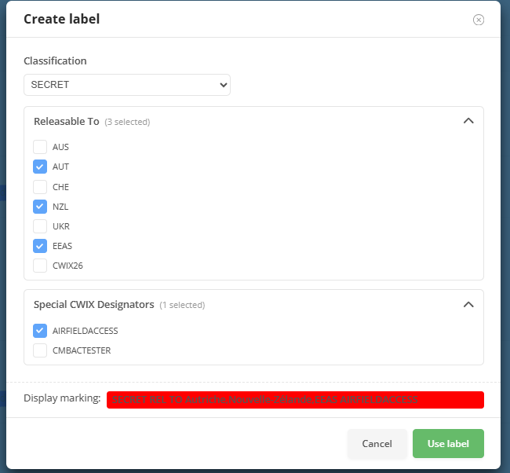Image resolution: width=510 pixels, height=473 pixels.
Task: Click the Cancel button
Action: tap(377, 444)
